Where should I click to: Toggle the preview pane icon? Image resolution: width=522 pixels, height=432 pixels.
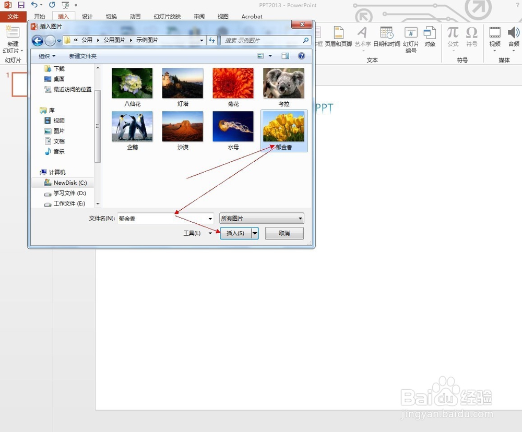286,56
